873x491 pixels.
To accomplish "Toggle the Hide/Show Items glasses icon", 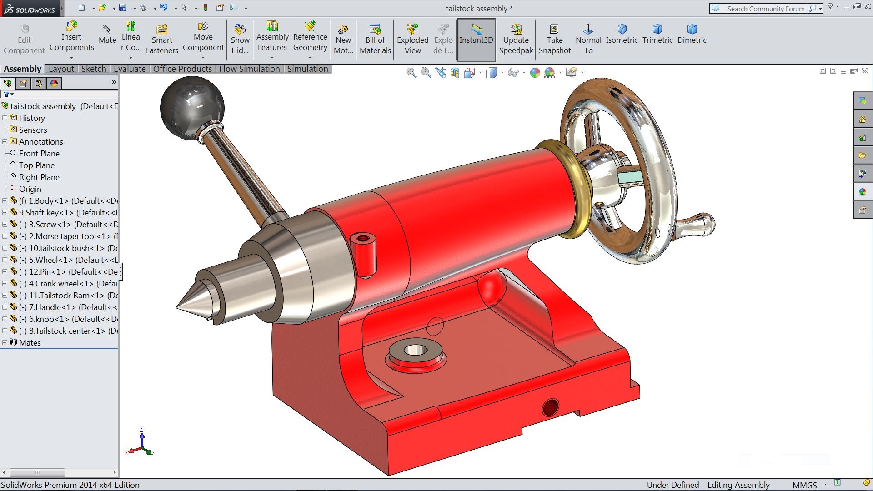I will tap(513, 73).
